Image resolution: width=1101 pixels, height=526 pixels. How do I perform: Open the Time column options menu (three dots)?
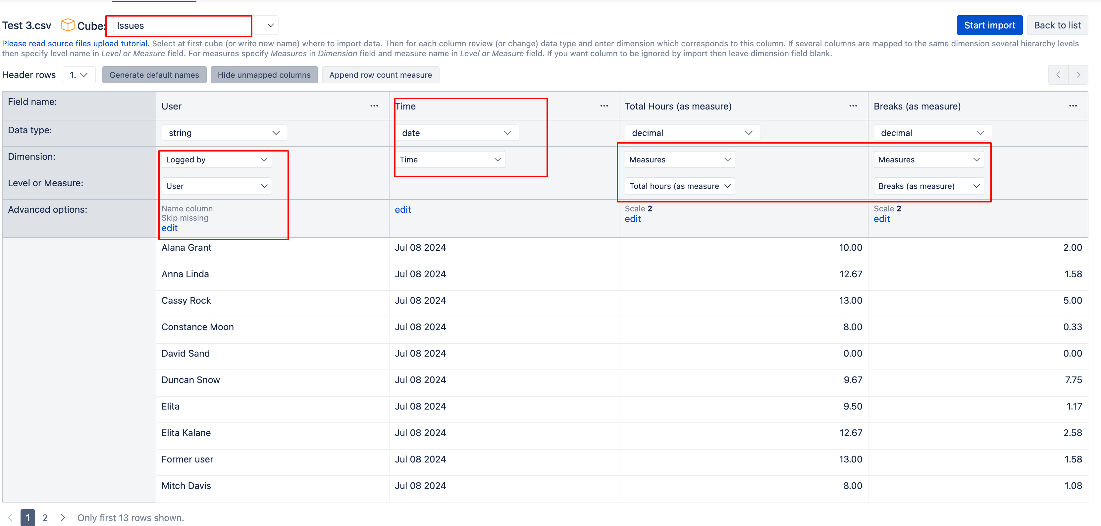tap(604, 106)
